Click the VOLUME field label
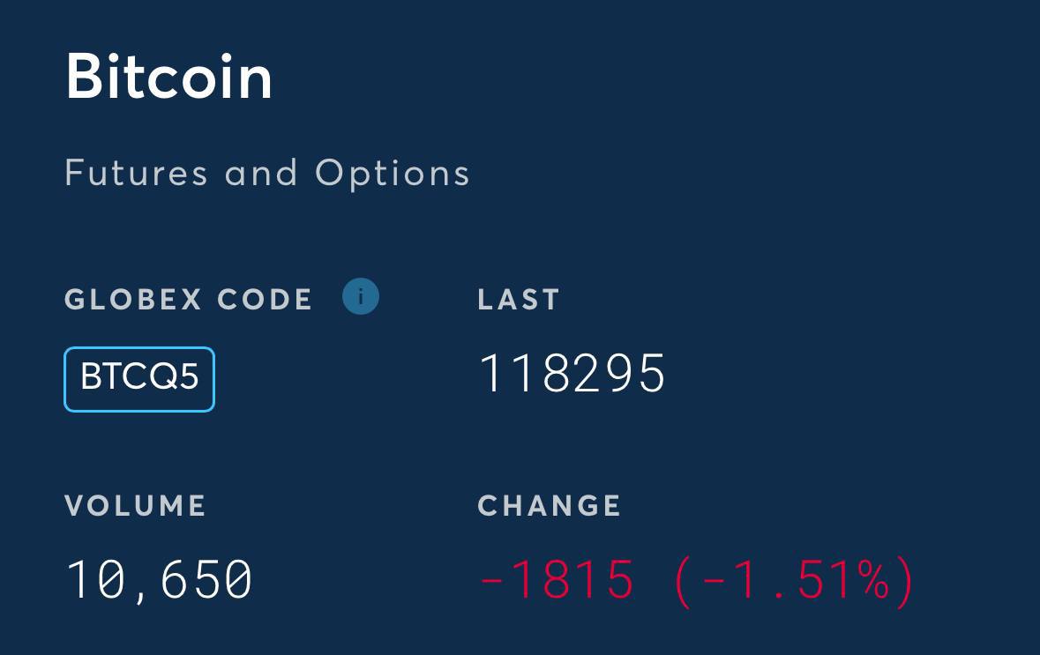The width and height of the screenshot is (1040, 655). coord(135,506)
